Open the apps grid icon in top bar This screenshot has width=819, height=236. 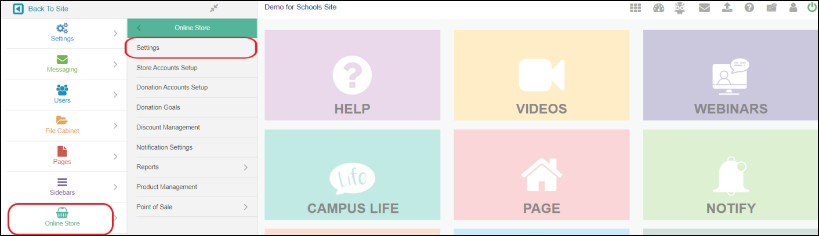(636, 8)
